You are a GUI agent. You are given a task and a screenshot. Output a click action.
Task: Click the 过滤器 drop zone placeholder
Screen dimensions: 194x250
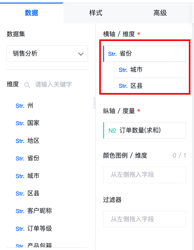(x=145, y=219)
